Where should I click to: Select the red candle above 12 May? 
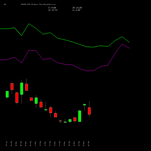pos(41,104)
